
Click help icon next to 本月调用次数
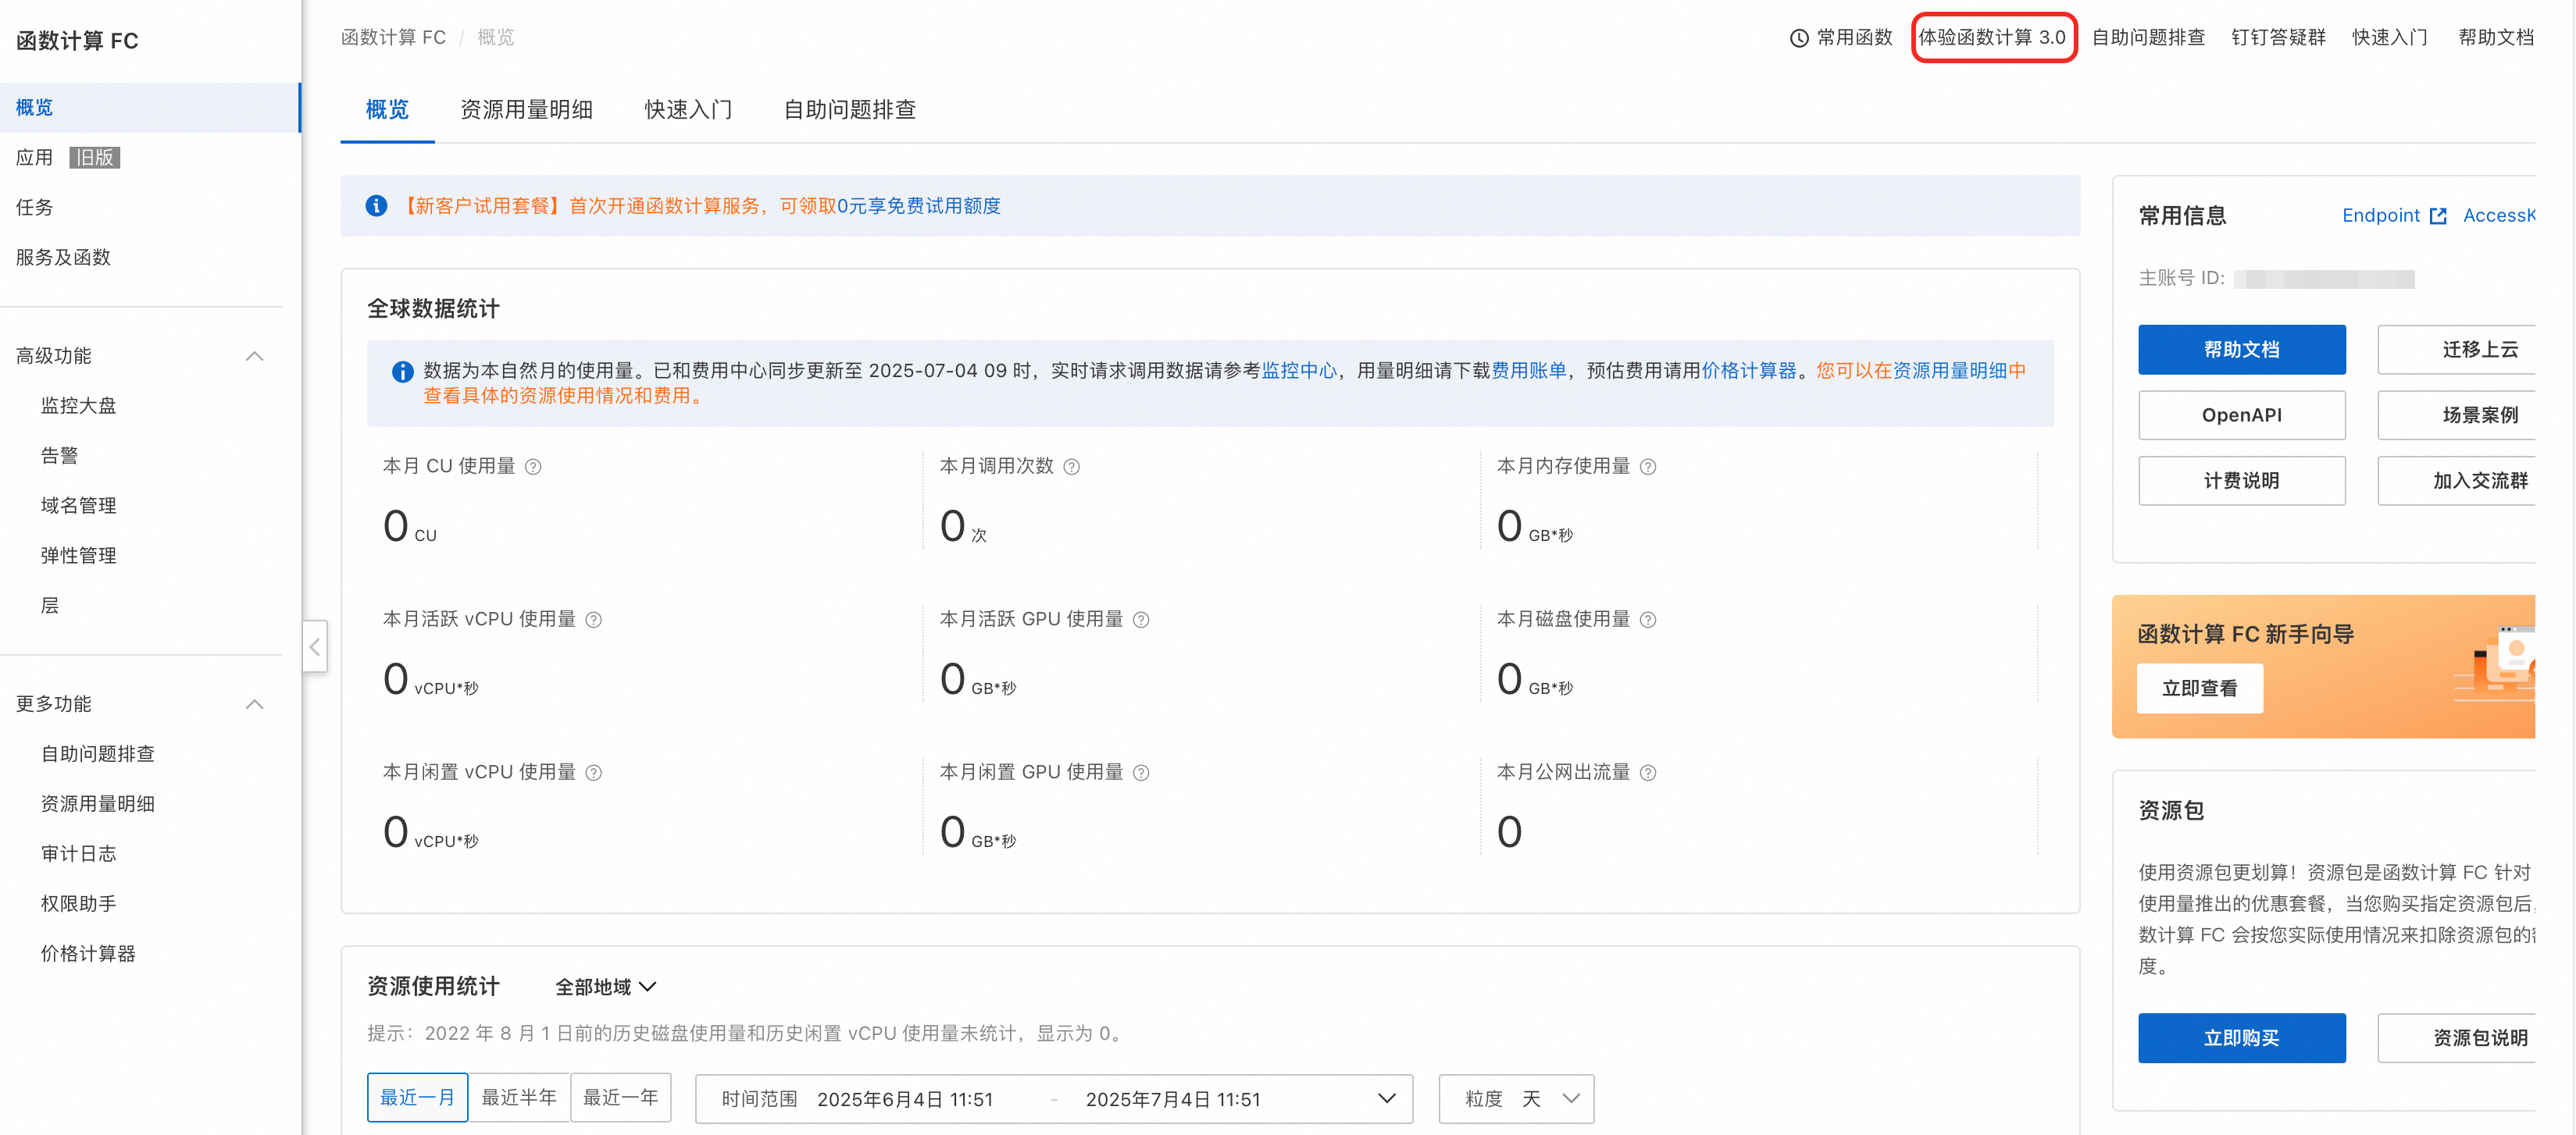[1071, 467]
